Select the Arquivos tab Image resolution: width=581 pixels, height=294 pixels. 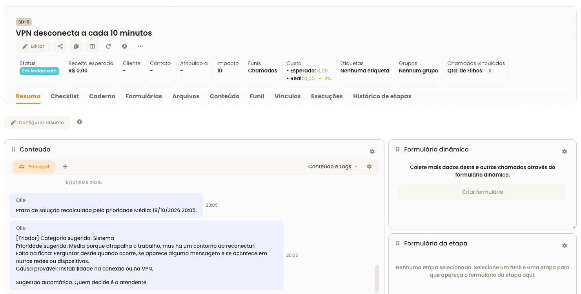186,96
